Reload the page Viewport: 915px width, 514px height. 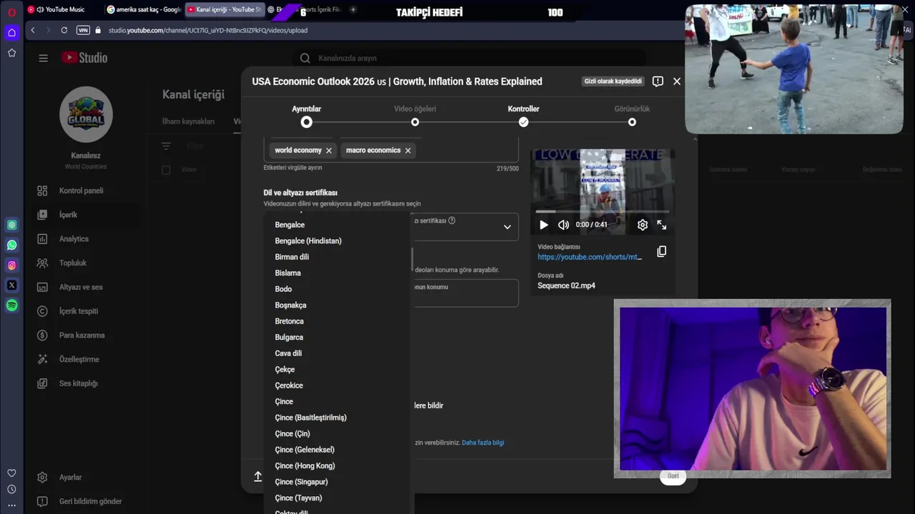(x=64, y=30)
